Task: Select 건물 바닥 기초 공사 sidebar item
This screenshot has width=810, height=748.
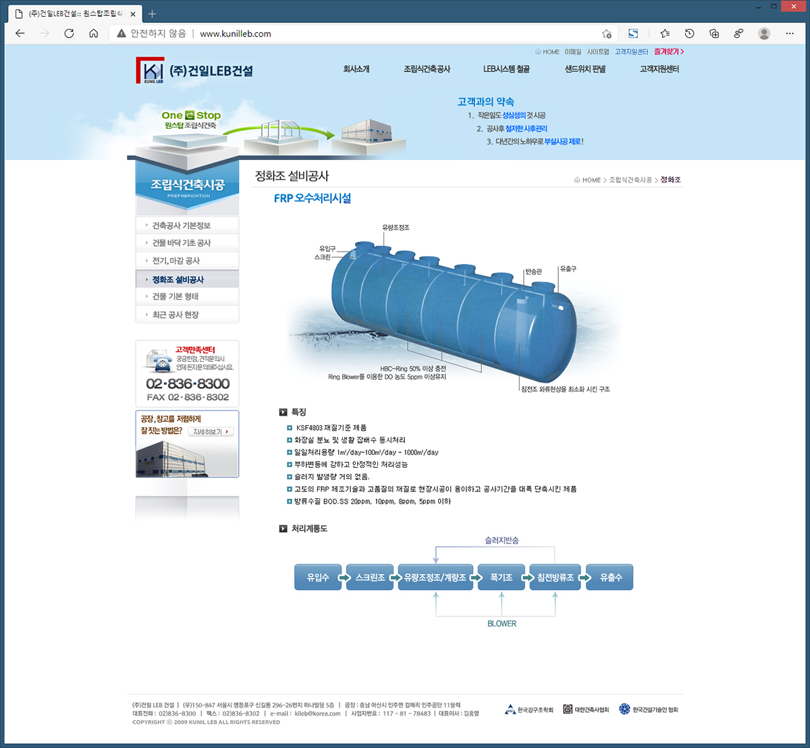Action: click(x=181, y=243)
